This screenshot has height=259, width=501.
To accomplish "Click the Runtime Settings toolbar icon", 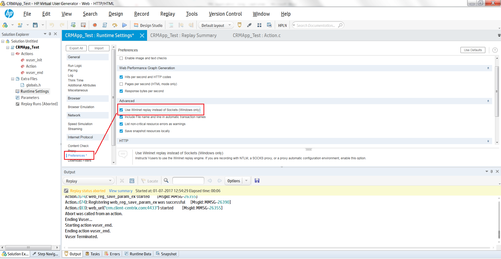I will click(83, 25).
